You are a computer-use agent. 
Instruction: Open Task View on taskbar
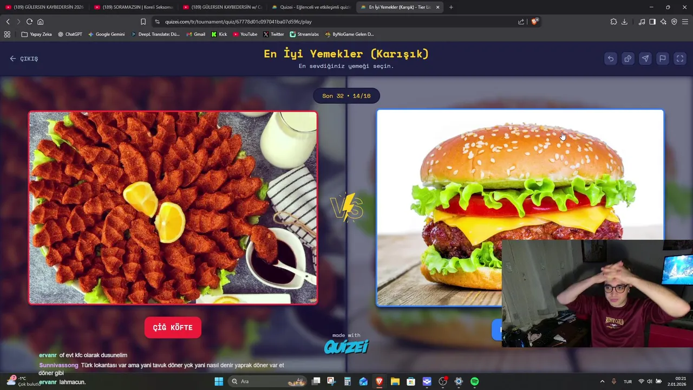tap(316, 381)
